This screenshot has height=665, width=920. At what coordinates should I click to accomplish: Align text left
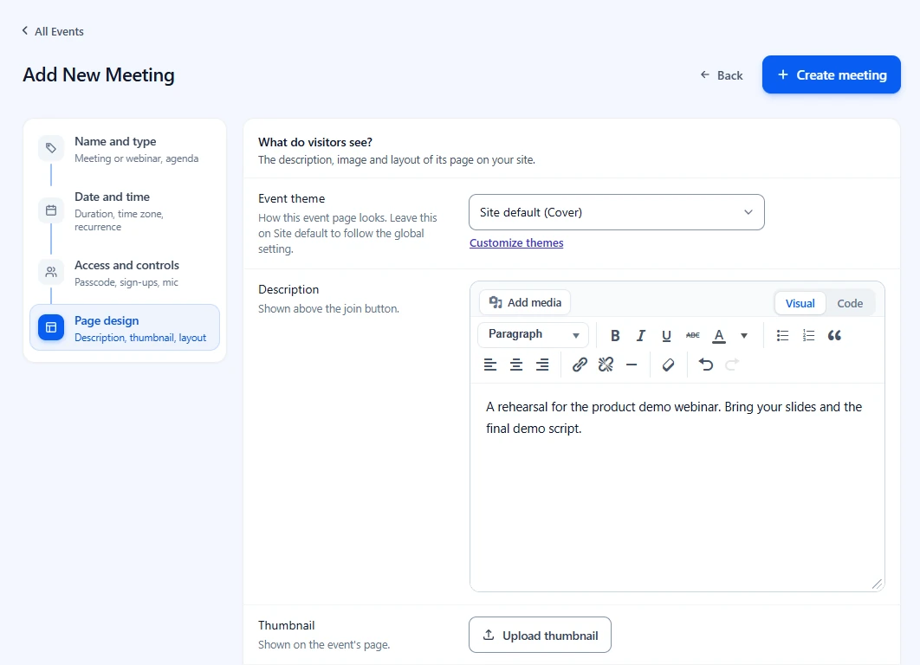490,365
